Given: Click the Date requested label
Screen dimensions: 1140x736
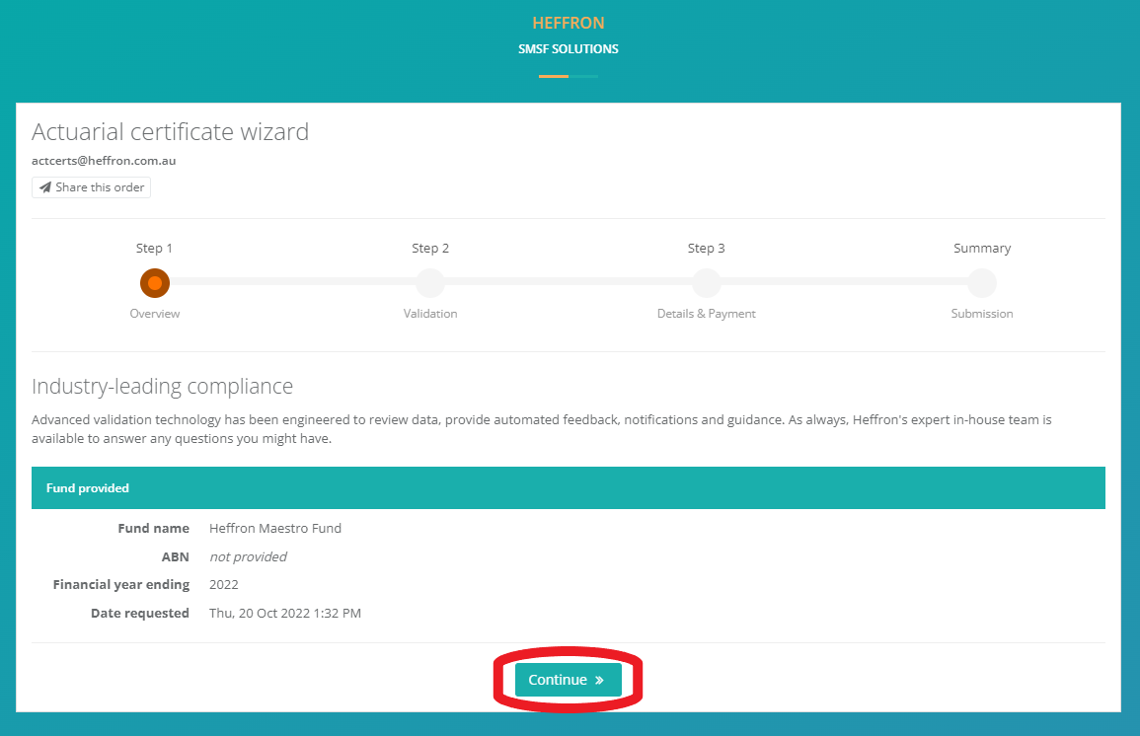Looking at the screenshot, I should pos(140,614).
